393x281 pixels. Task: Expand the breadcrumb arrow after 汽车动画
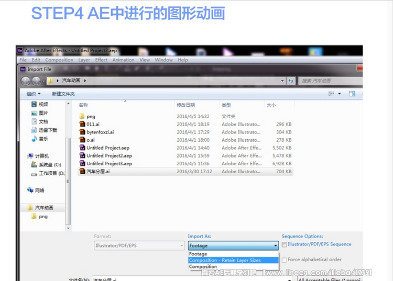click(85, 81)
